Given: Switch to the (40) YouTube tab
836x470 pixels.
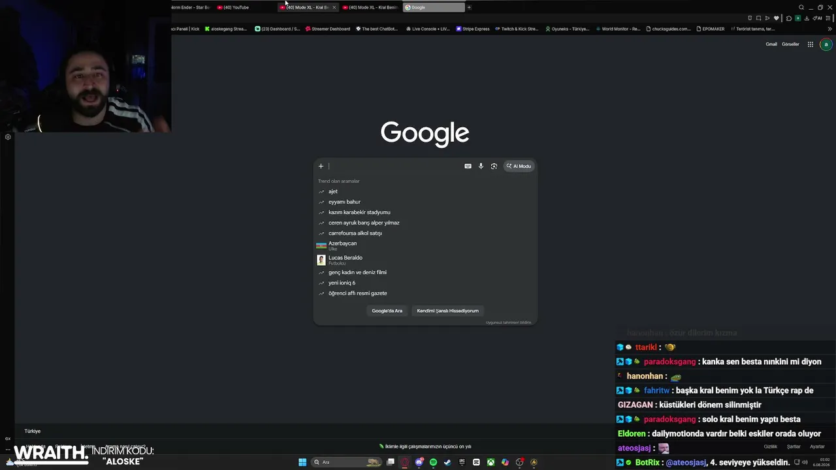Looking at the screenshot, I should point(244,7).
